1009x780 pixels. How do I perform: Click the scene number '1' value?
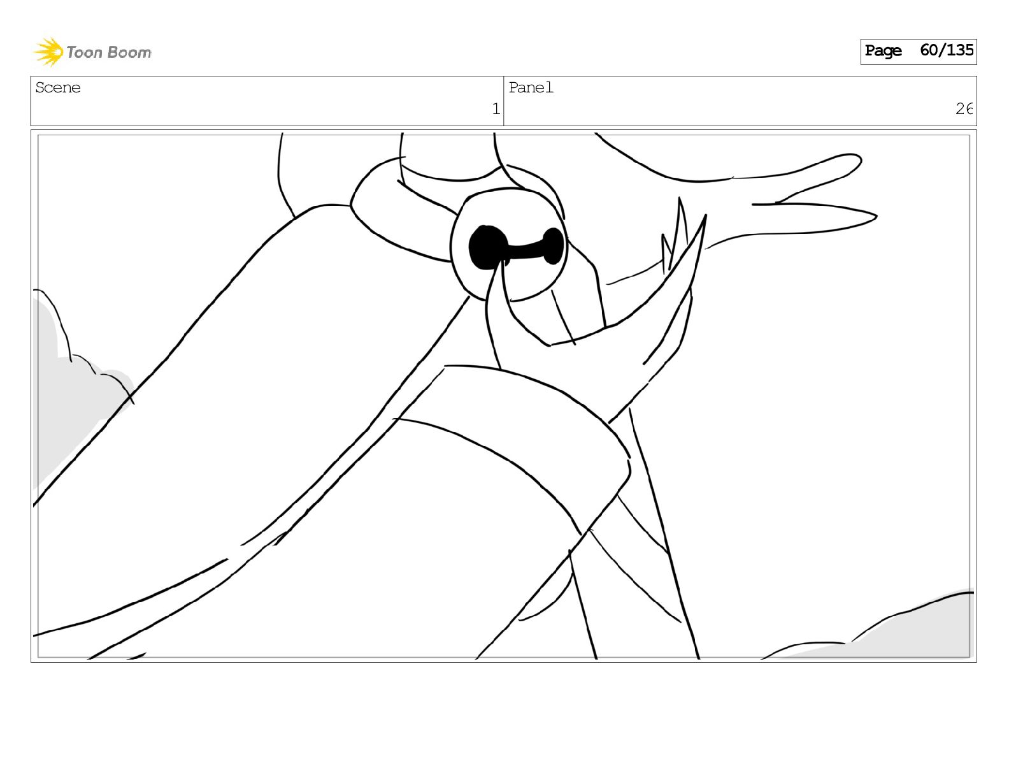[x=496, y=109]
